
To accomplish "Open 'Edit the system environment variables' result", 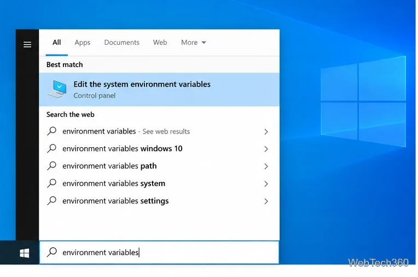I will (x=159, y=89).
